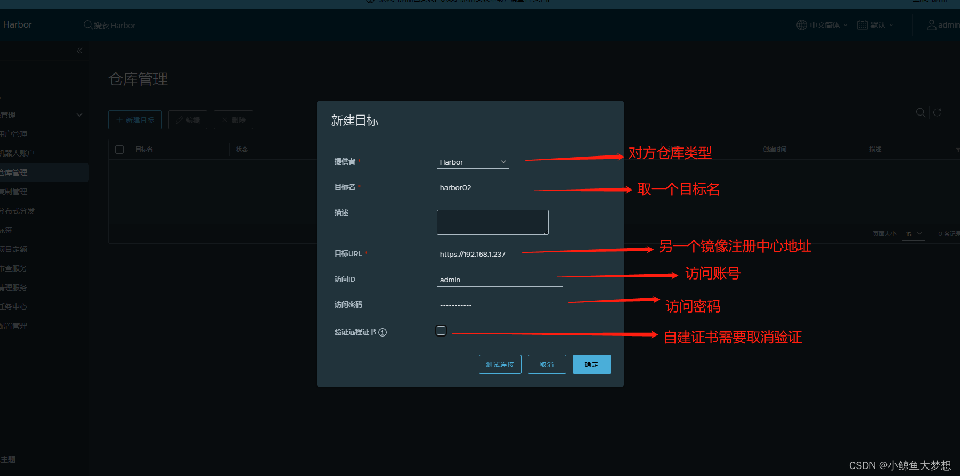Open the admin user icon menu
The image size is (960, 476).
click(x=931, y=25)
